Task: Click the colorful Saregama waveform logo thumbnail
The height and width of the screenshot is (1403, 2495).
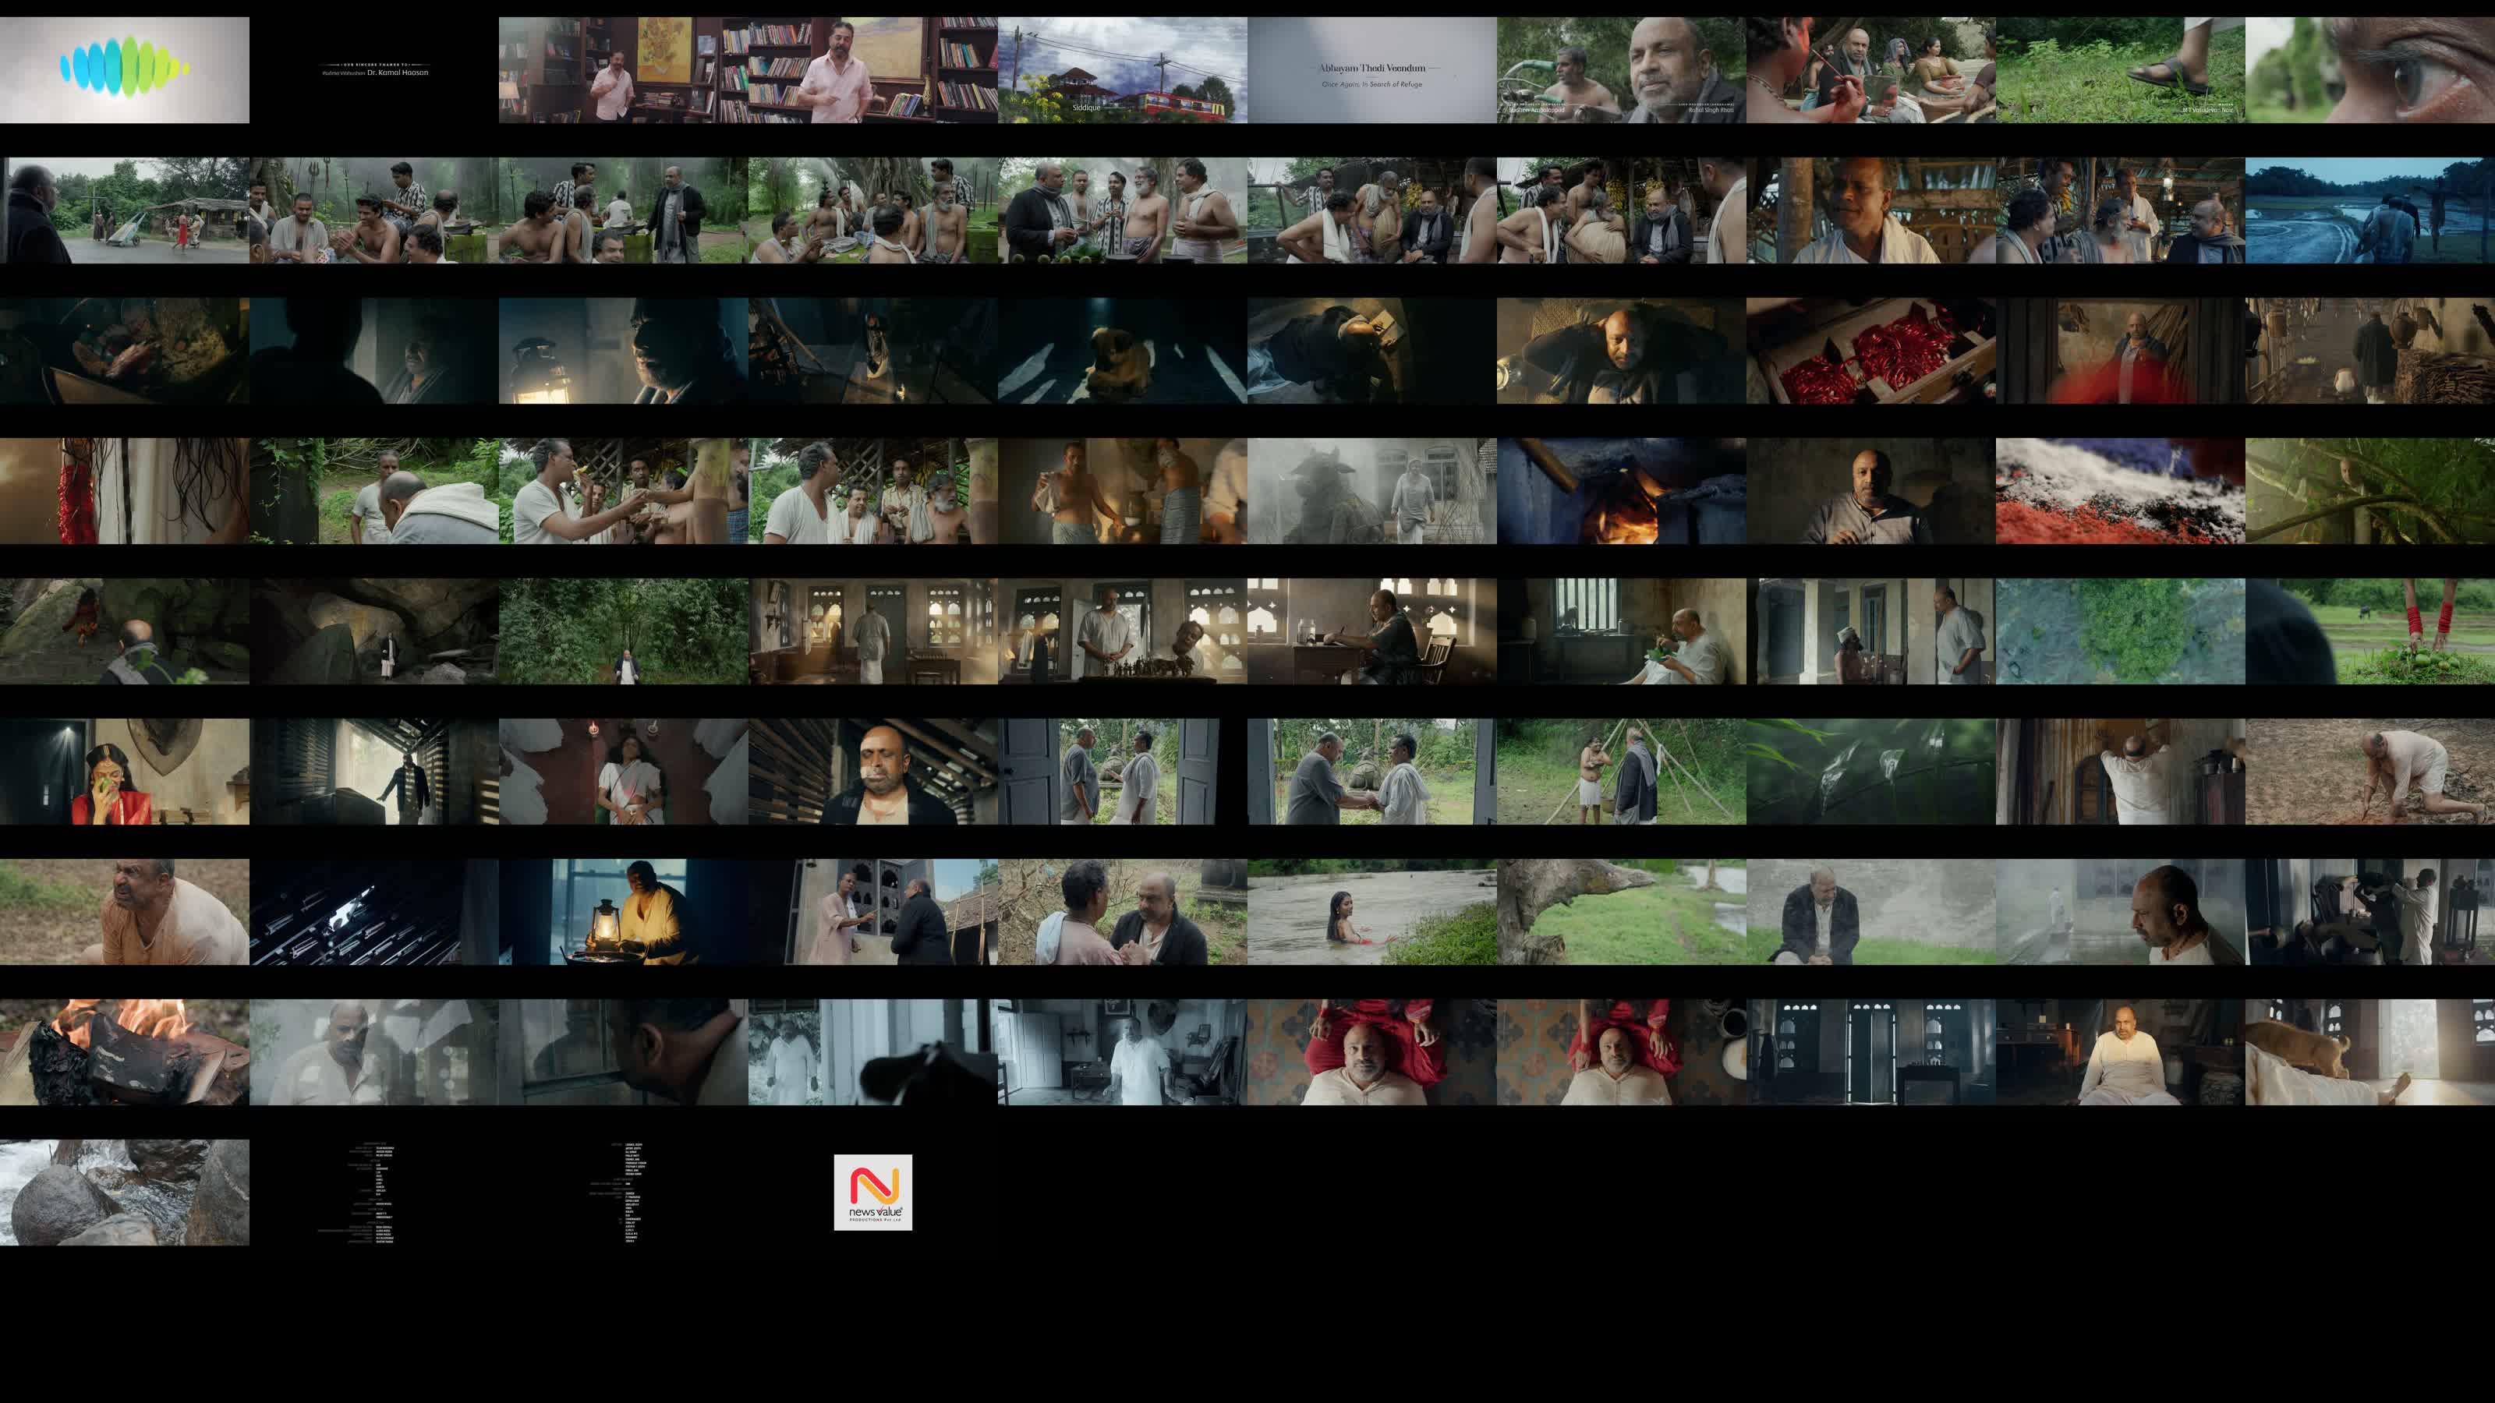Action: coord(124,69)
